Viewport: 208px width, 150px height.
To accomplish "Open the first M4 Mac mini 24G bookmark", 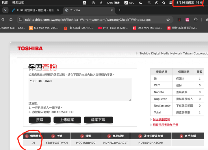I will tap(44, 28).
